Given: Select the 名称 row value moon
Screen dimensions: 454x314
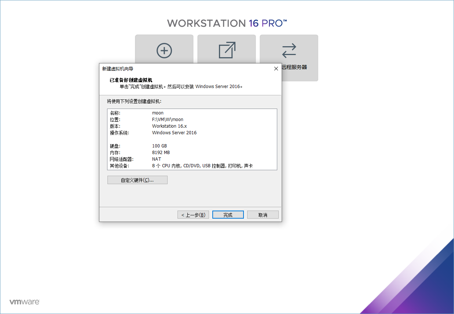Looking at the screenshot, I should tap(158, 113).
